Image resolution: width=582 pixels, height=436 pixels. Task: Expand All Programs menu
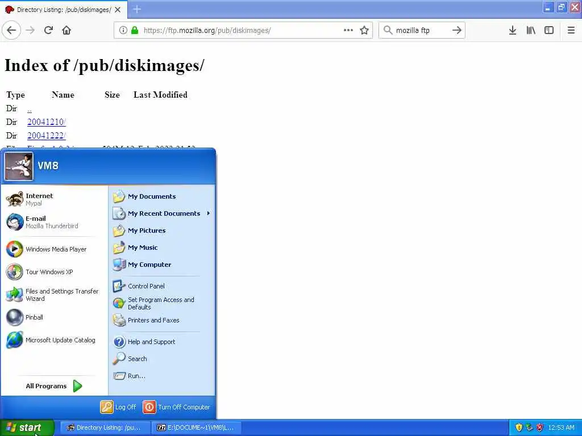point(54,386)
